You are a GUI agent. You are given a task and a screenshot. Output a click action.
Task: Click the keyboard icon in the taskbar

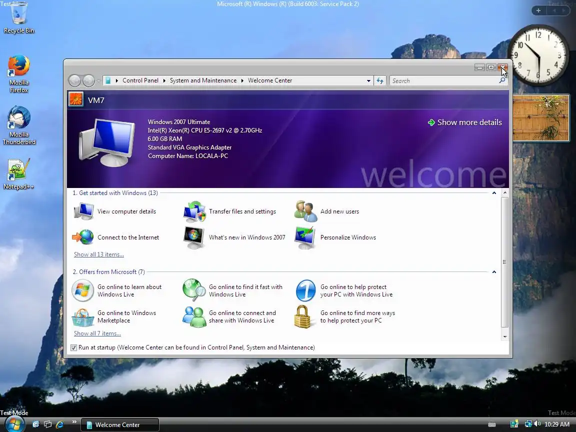[492, 424]
